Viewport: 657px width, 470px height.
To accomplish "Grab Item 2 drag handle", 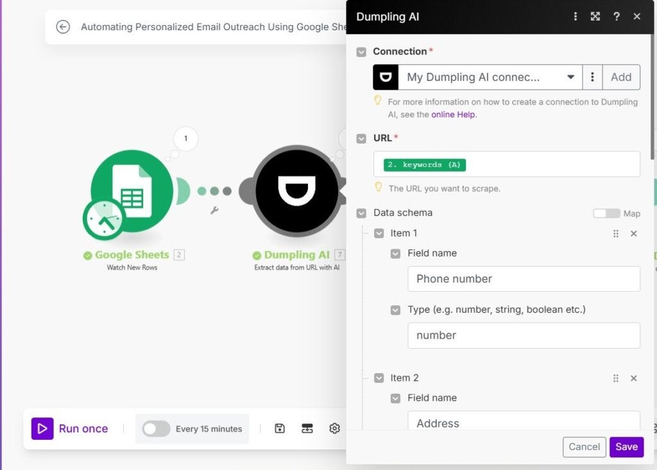I will (615, 378).
